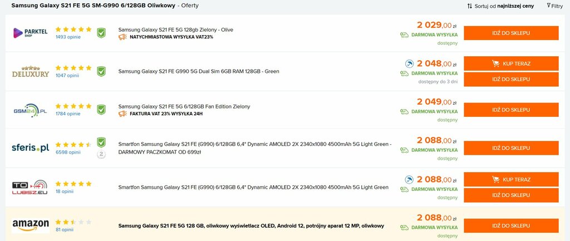
Task: Click IDŹ DO SKLEPU for Amazon offer
Action: click(511, 226)
